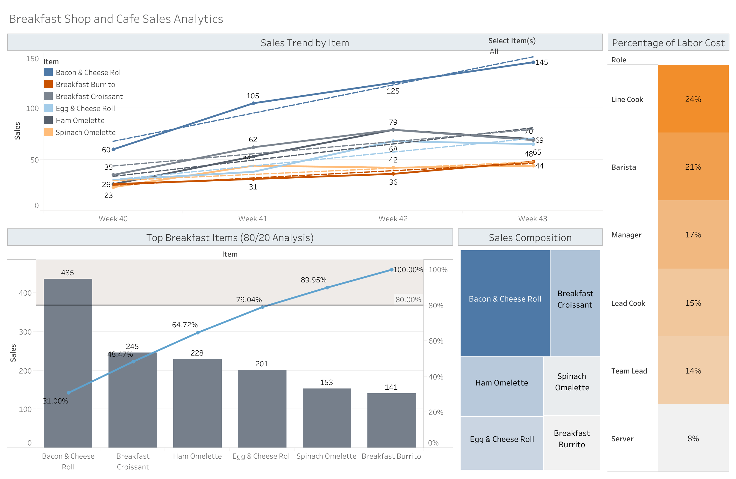Click the Week 43 data point labeled 145
Image resolution: width=736 pixels, height=479 pixels.
click(533, 62)
